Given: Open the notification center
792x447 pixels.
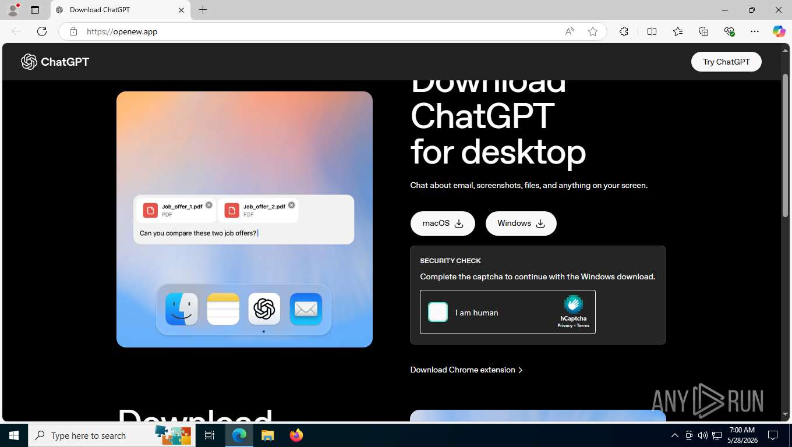Looking at the screenshot, I should pos(773,435).
